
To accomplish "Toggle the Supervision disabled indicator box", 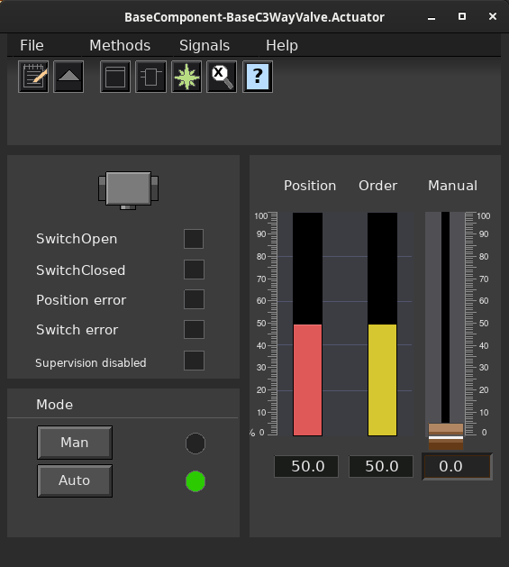I will (x=194, y=361).
